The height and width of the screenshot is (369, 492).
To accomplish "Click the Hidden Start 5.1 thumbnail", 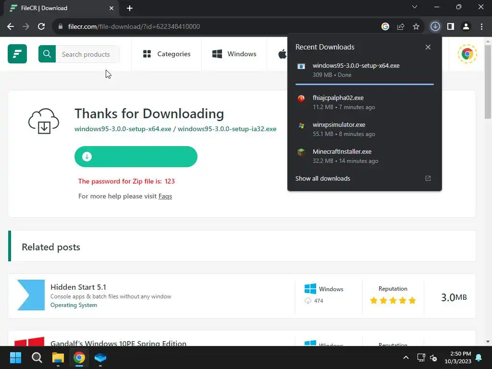I will pos(31,295).
